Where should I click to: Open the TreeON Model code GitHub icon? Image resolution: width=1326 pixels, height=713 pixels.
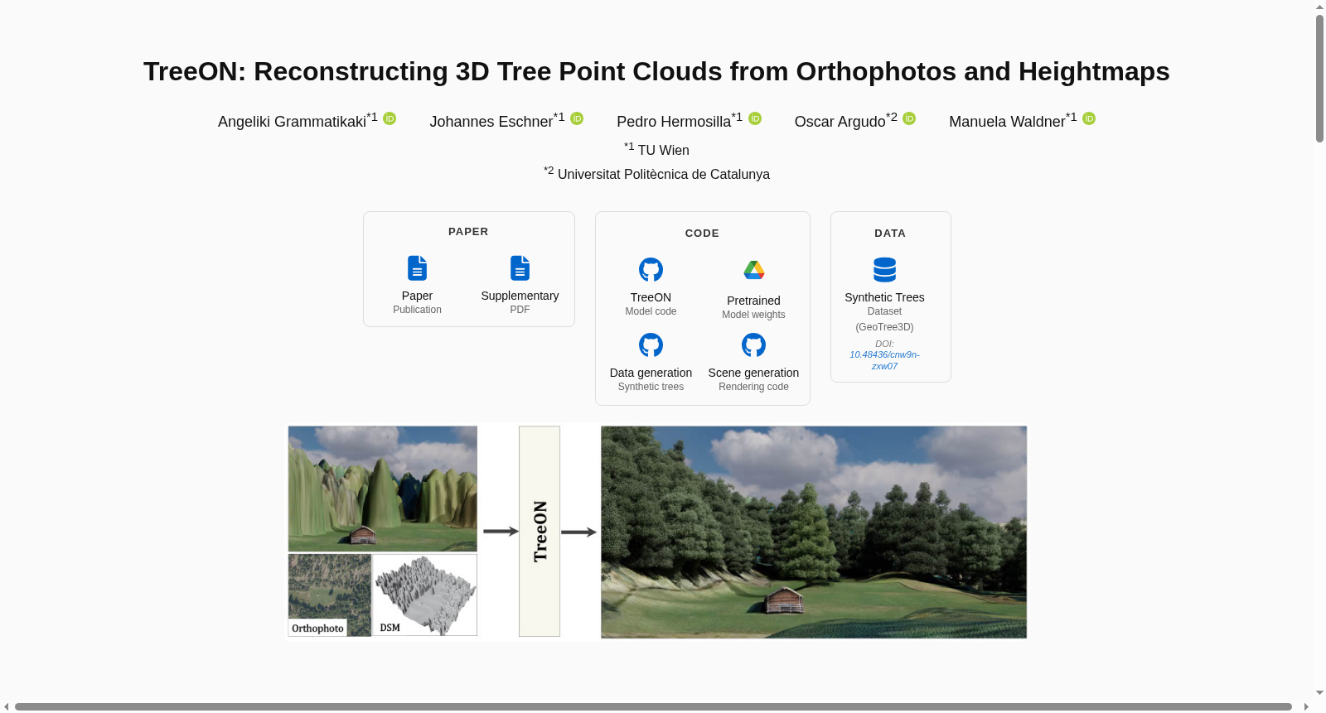tap(651, 270)
